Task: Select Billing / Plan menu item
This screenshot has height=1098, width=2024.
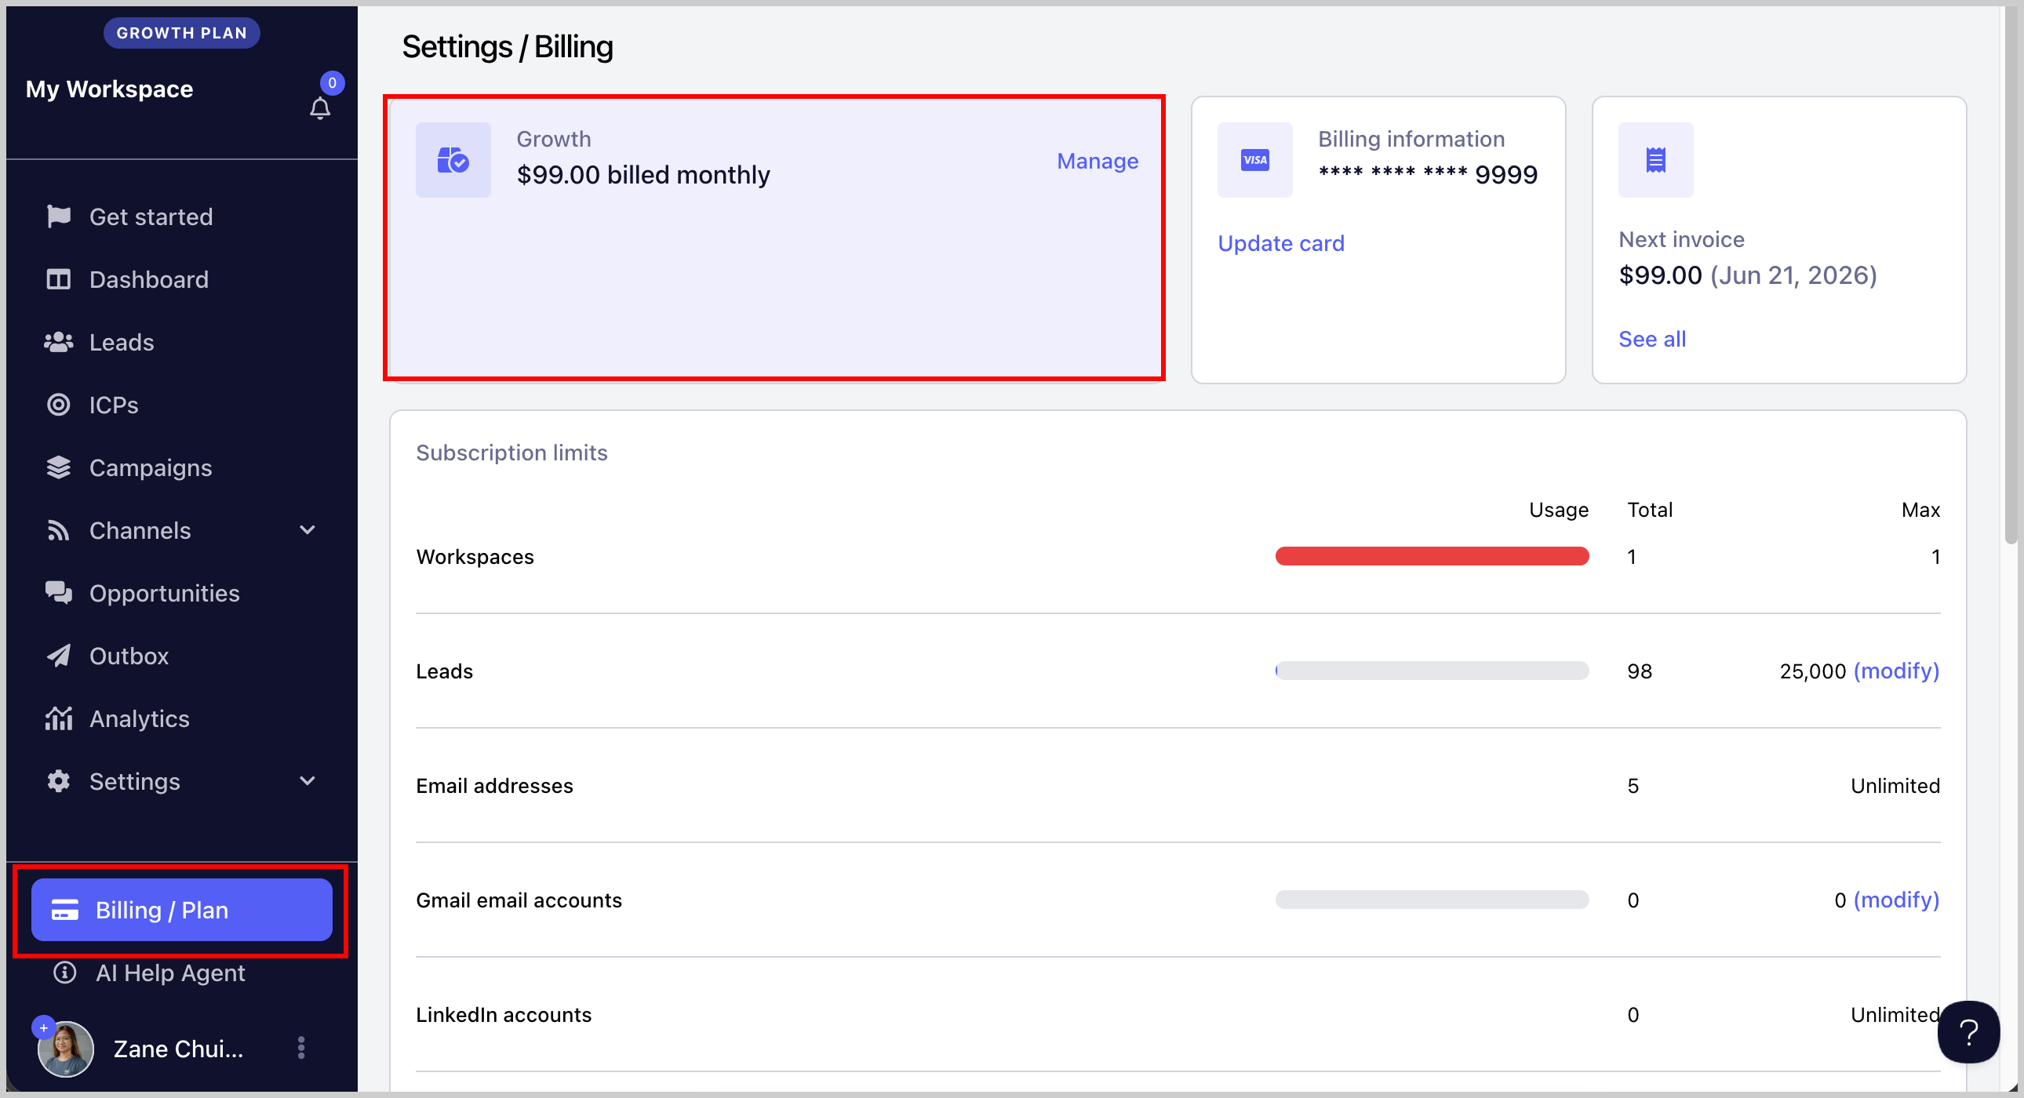Action: click(x=181, y=910)
